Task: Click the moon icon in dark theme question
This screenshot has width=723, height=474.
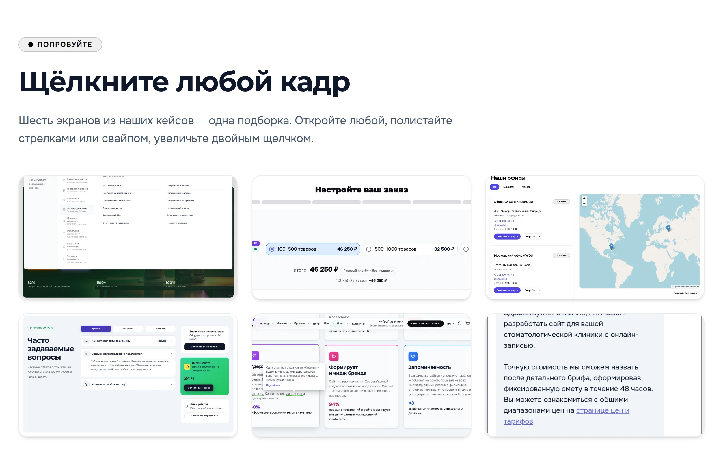Action: [x=86, y=384]
